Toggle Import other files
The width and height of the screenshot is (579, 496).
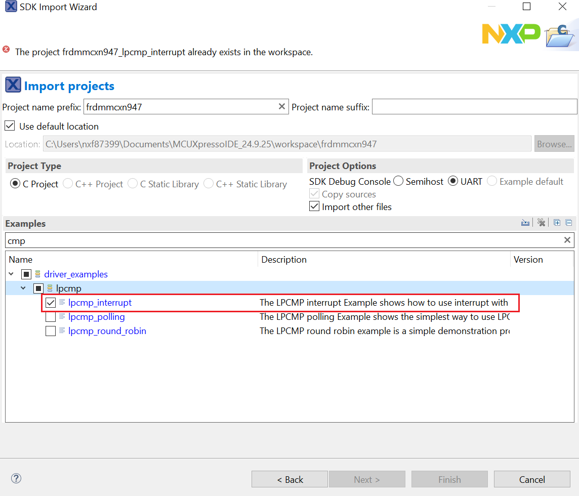314,206
